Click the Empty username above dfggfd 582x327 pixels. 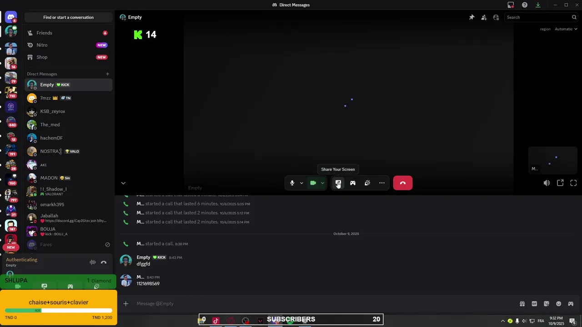coord(143,257)
